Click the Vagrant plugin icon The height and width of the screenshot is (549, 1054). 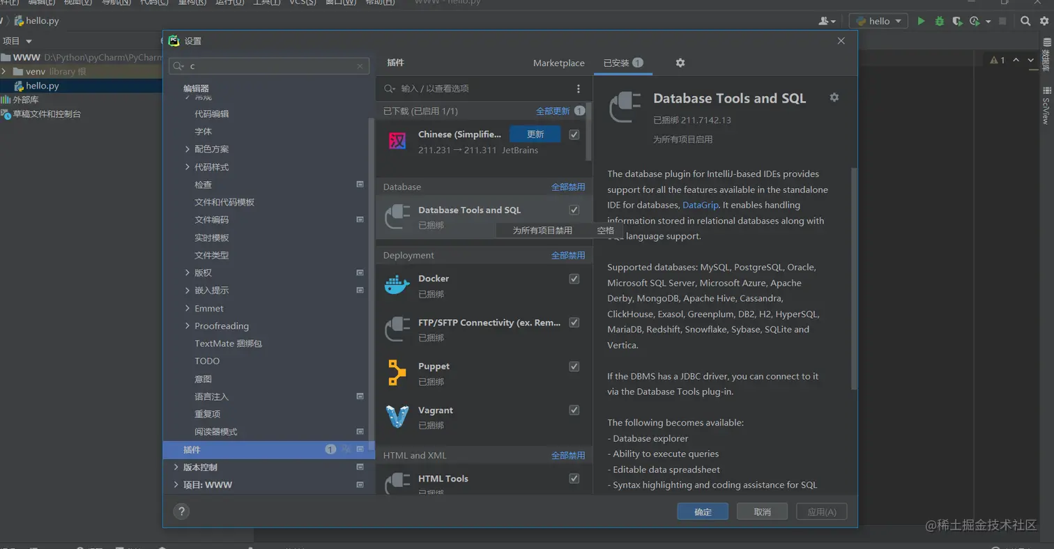click(x=397, y=417)
